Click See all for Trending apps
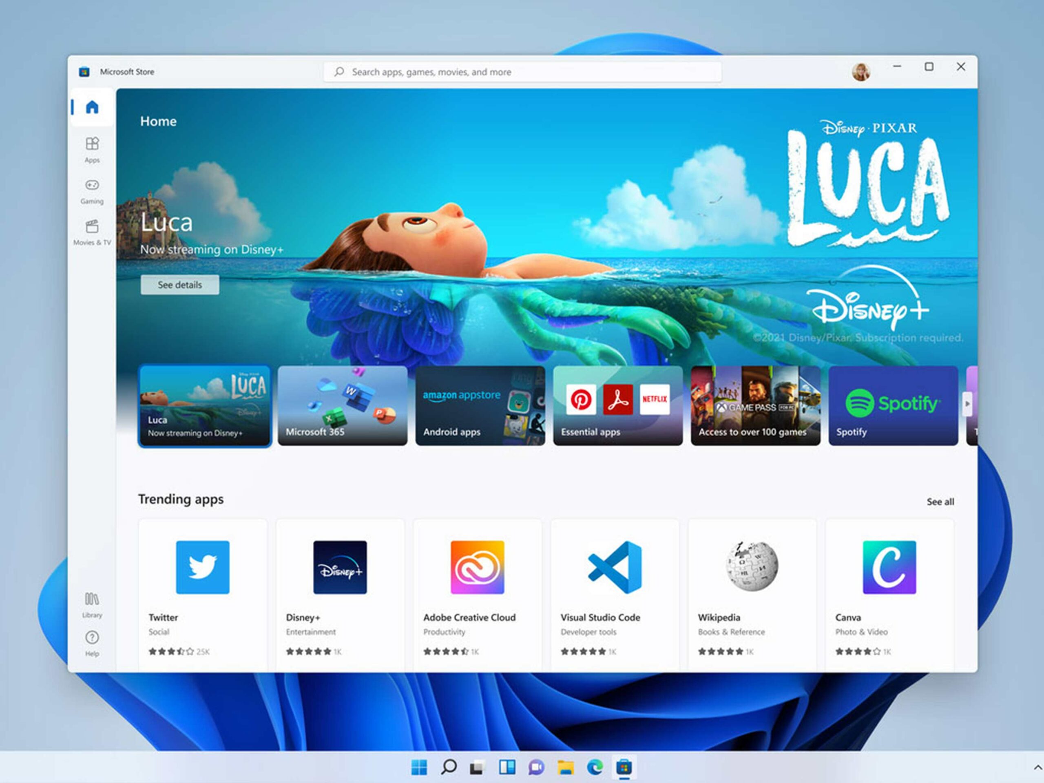The height and width of the screenshot is (783, 1044). tap(940, 502)
